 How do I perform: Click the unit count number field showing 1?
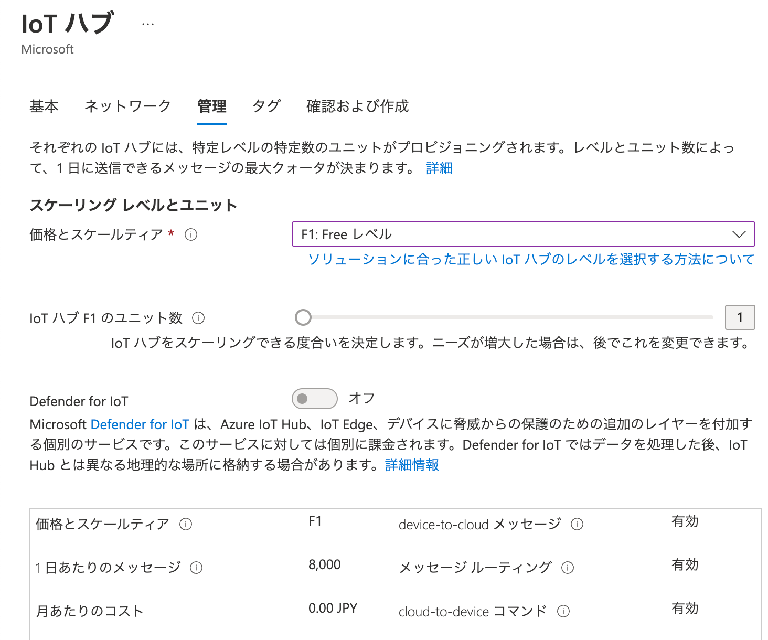pos(740,317)
